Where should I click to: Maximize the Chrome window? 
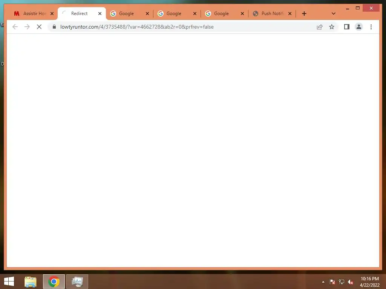tap(358, 8)
